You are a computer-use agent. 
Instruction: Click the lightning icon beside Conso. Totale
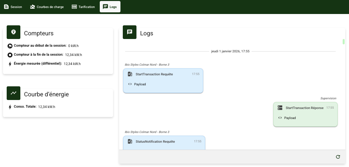[10, 107]
